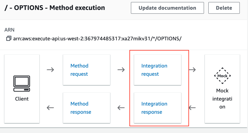Click the Mock diamond icon
The width and height of the screenshot is (248, 133).
tap(222, 76)
